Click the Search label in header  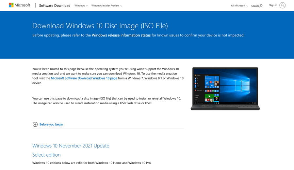click(255, 6)
